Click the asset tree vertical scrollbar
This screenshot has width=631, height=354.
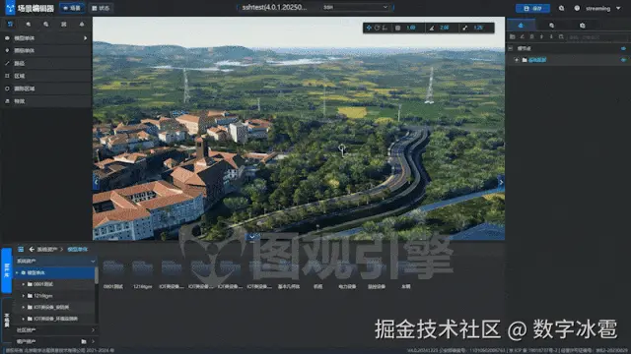point(97,276)
